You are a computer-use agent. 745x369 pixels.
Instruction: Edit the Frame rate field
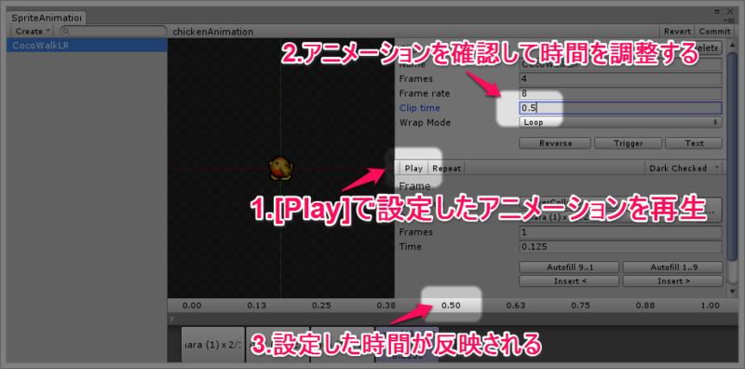pyautogui.click(x=620, y=93)
